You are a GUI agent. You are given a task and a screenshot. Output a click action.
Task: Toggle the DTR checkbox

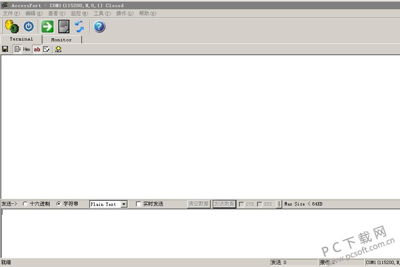241,204
